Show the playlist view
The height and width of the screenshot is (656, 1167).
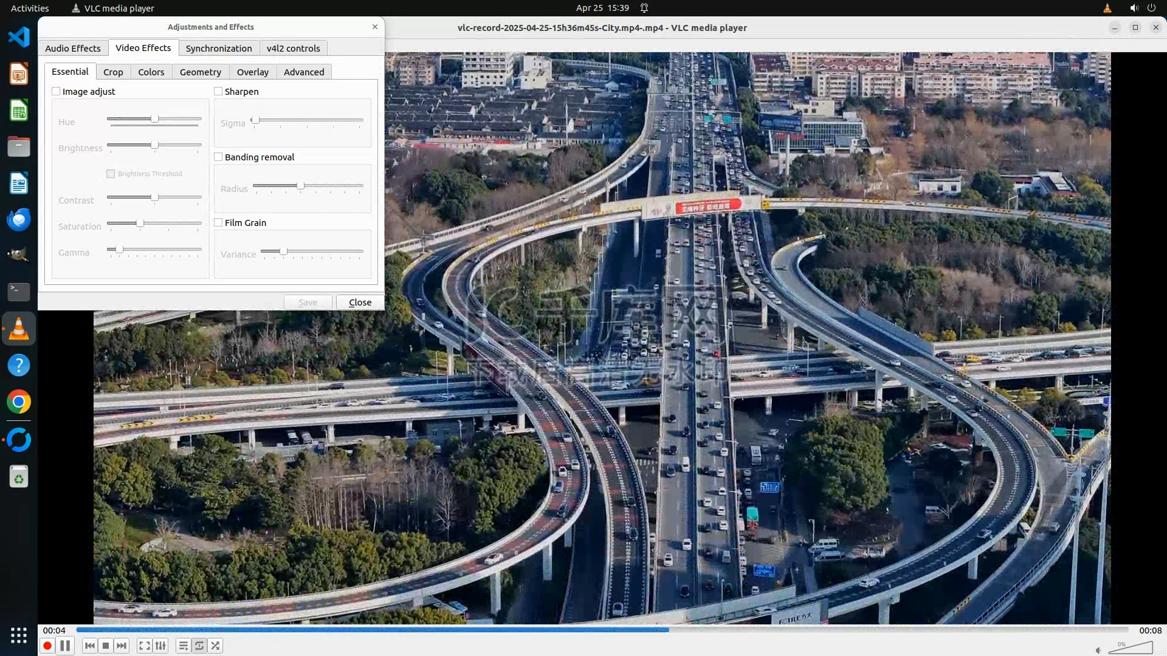coord(183,646)
